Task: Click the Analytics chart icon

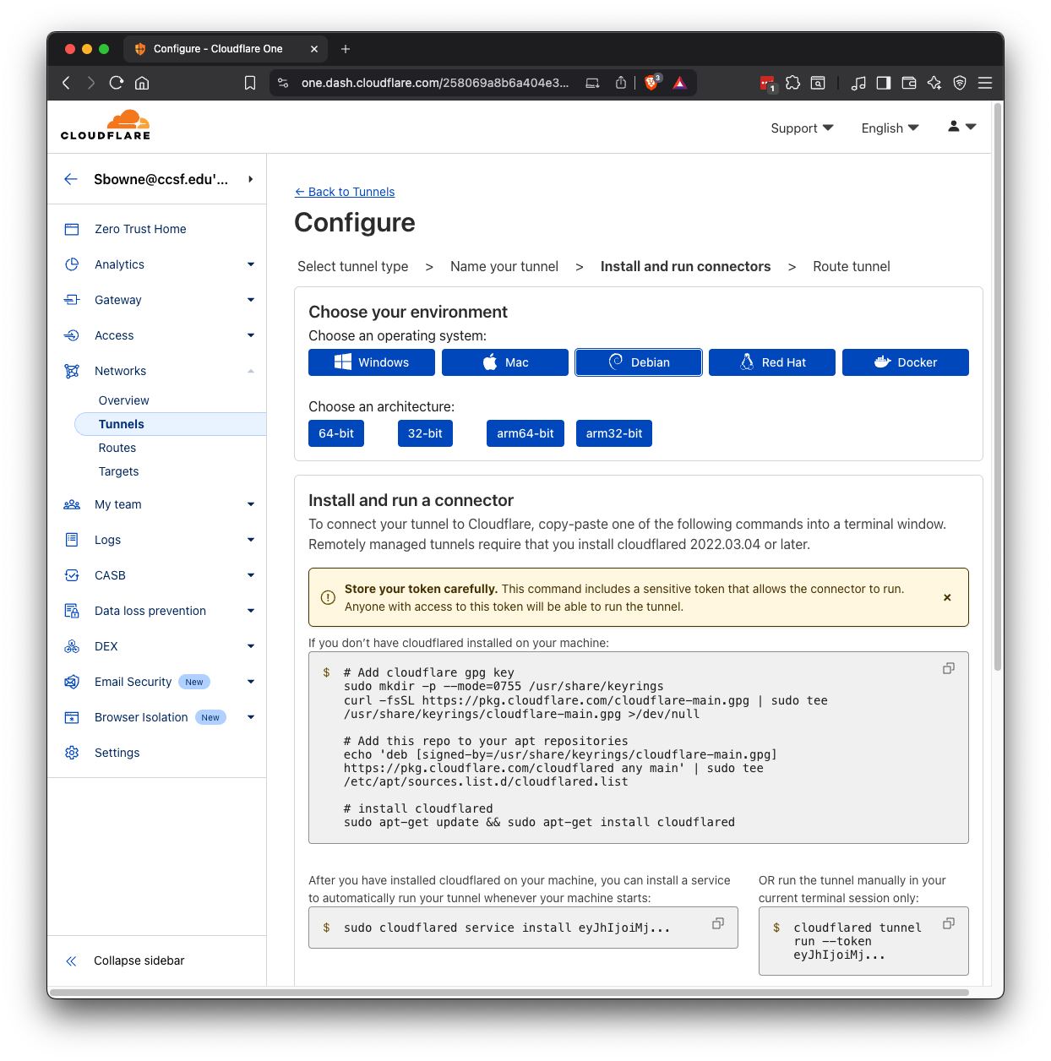Action: pyautogui.click(x=72, y=264)
